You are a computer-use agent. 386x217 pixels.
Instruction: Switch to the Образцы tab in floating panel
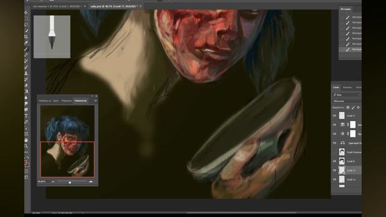point(66,101)
